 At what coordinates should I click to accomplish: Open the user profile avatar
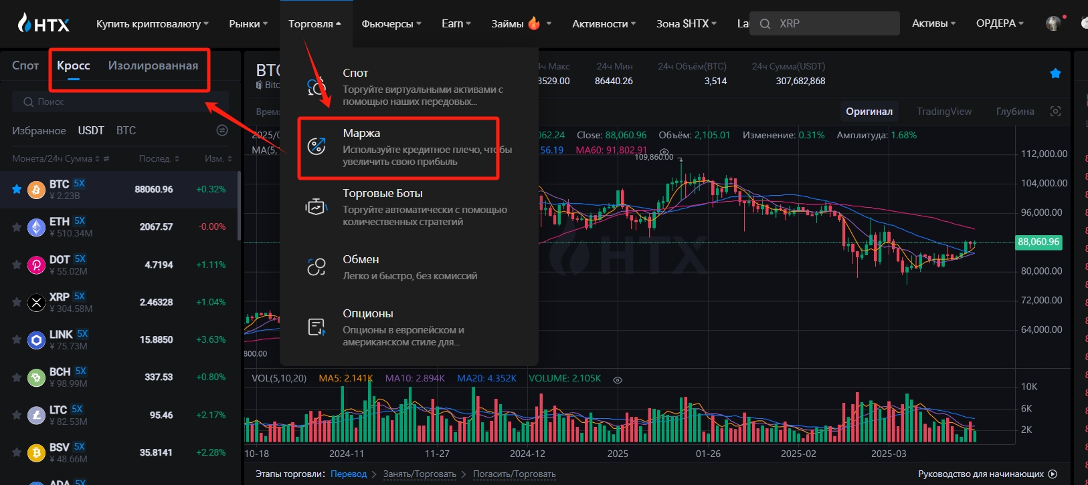[1053, 24]
